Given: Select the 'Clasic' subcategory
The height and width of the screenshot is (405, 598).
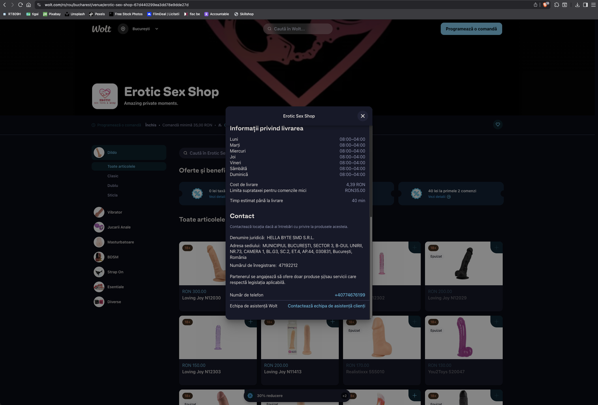Looking at the screenshot, I should point(113,176).
